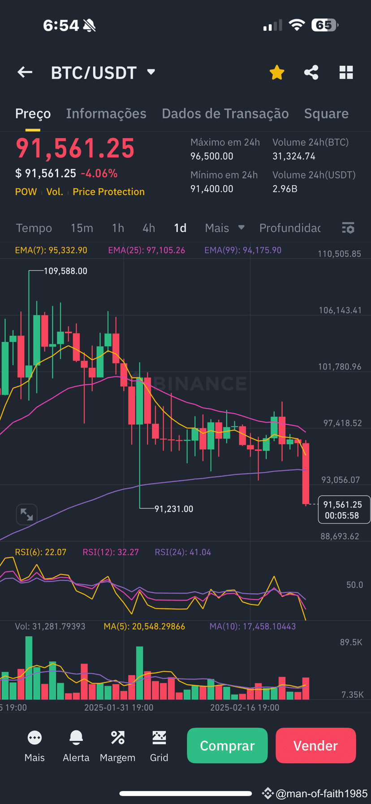This screenshot has height=804, width=371.
Task: Select the 4h chart interval
Action: pyautogui.click(x=149, y=228)
